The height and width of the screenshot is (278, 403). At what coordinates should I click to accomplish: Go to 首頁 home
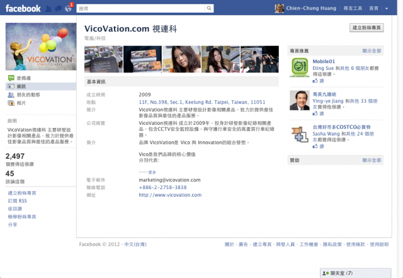[373, 8]
